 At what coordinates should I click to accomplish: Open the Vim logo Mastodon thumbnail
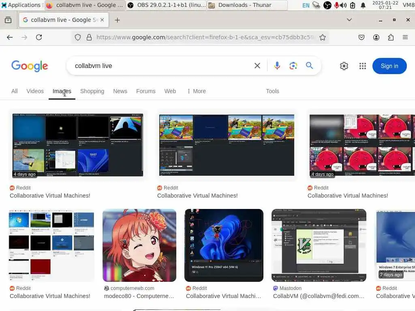point(319,245)
